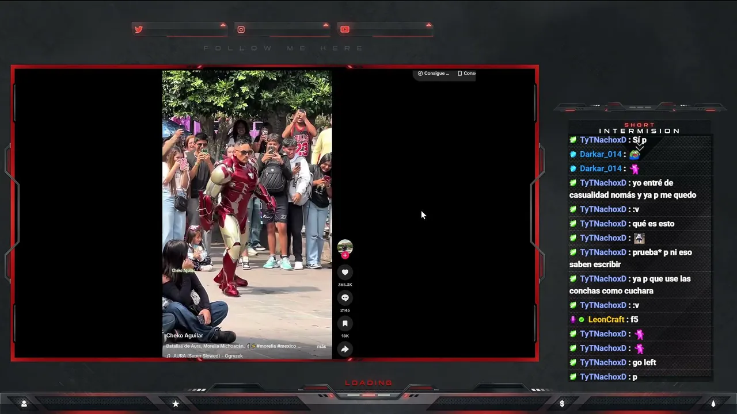737x414 pixels.
Task: Expand the Instagram panel arrow
Action: coord(326,25)
